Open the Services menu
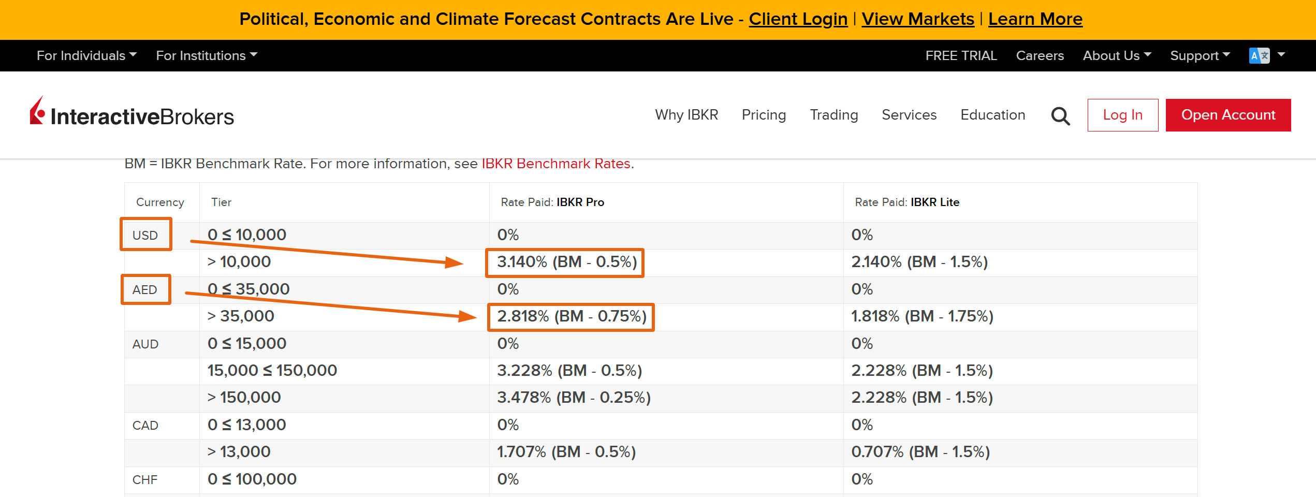1316x497 pixels. pyautogui.click(x=909, y=115)
